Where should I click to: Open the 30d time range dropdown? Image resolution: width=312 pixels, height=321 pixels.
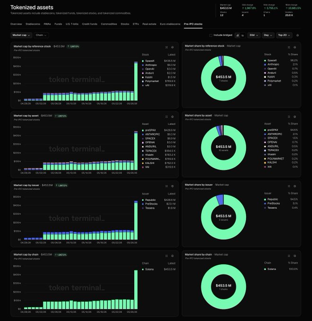[254, 35]
